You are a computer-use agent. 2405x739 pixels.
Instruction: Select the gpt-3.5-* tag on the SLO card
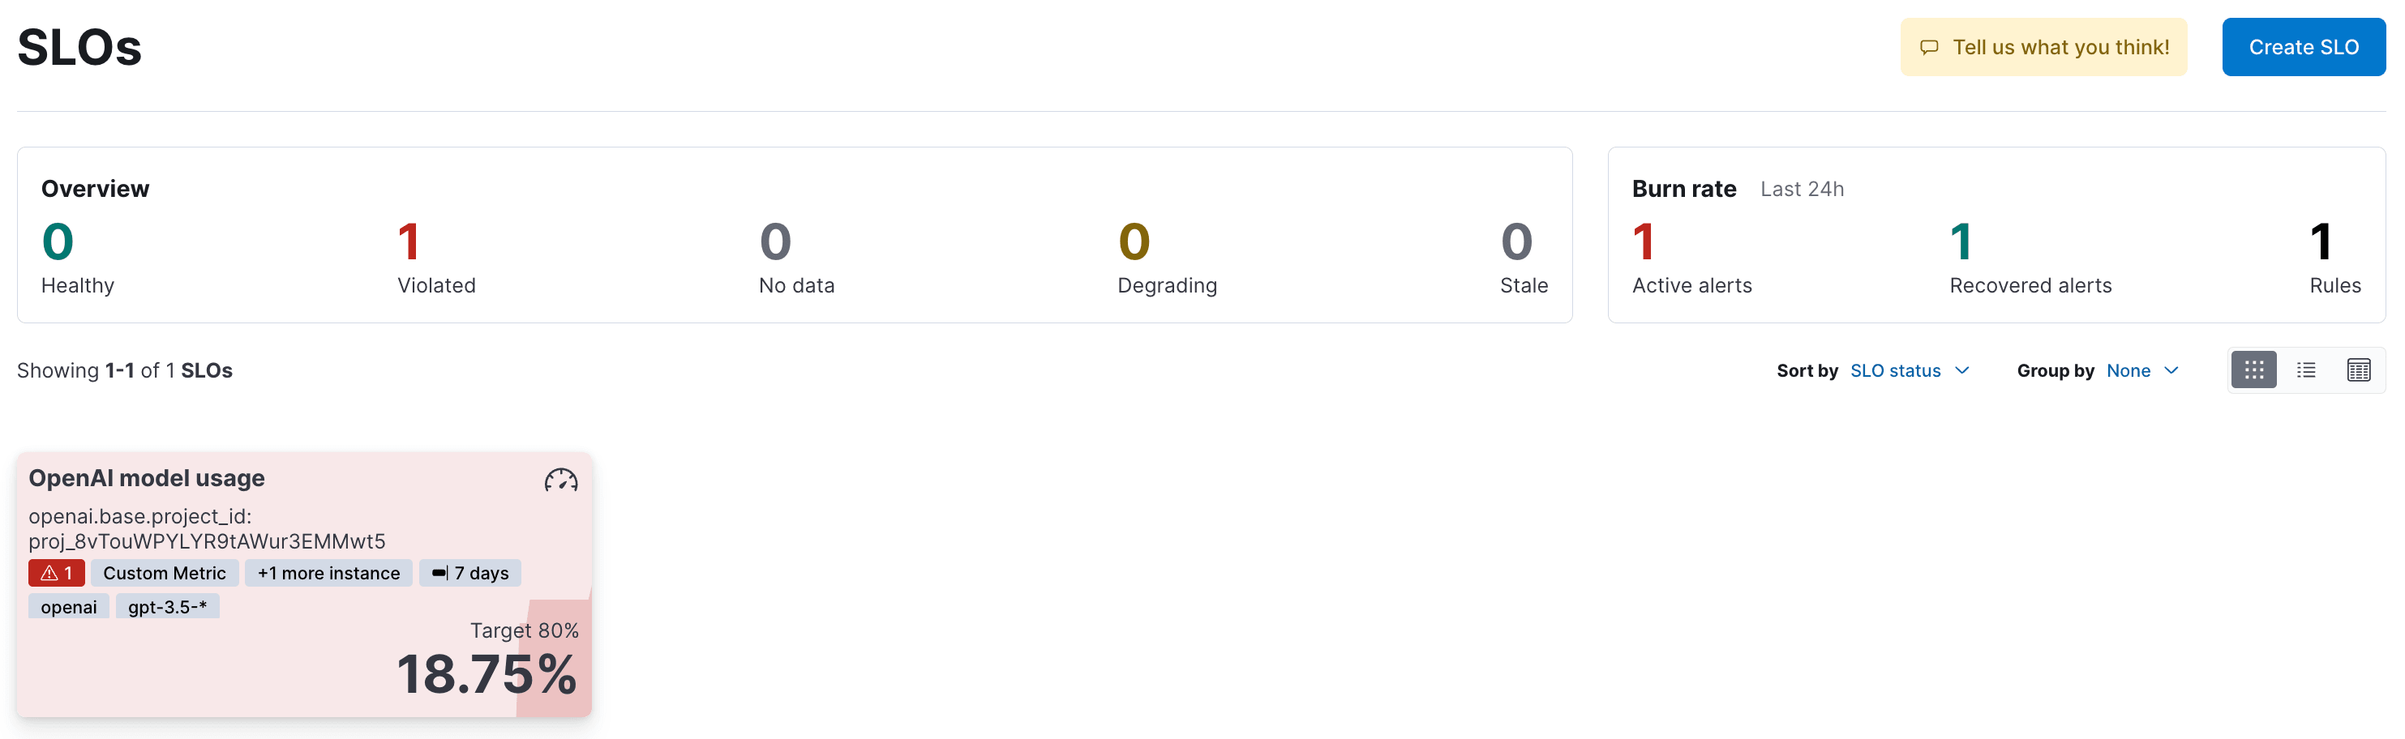167,605
